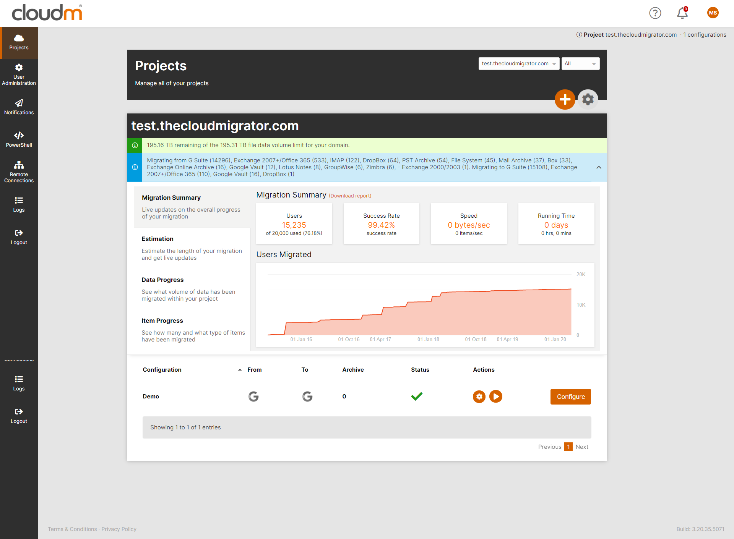The height and width of the screenshot is (539, 734).
Task: Go to Remote Connections in the sidebar
Action: [x=19, y=172]
